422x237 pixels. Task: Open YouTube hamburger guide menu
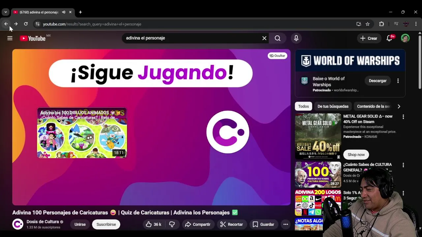pos(10,39)
